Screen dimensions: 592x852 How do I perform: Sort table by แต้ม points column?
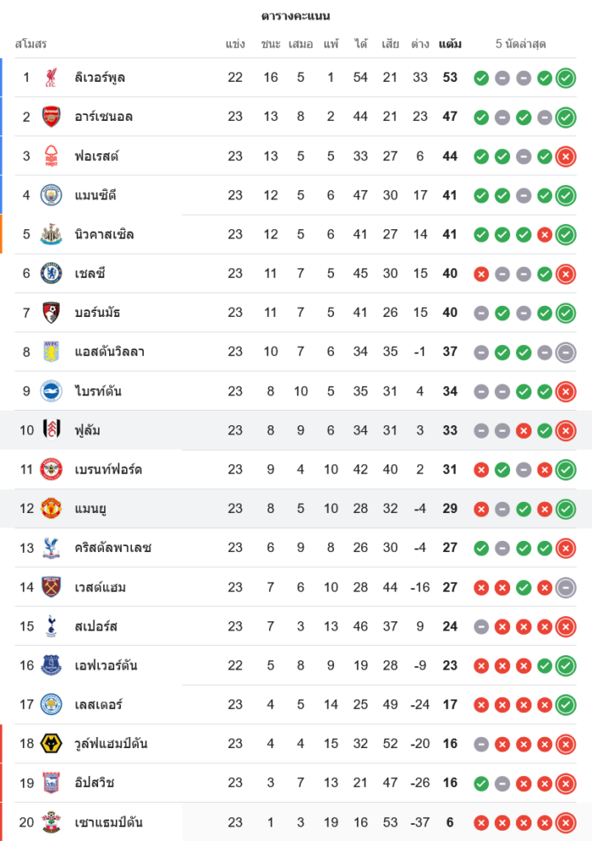point(450,43)
